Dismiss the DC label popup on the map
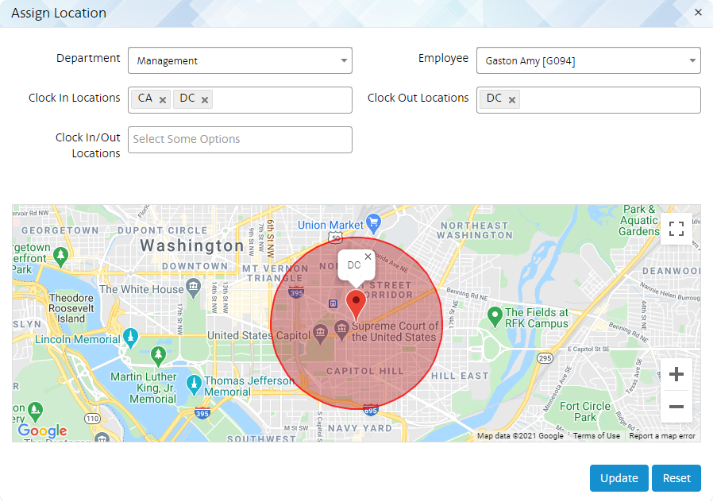This screenshot has height=502, width=713. pyautogui.click(x=367, y=257)
